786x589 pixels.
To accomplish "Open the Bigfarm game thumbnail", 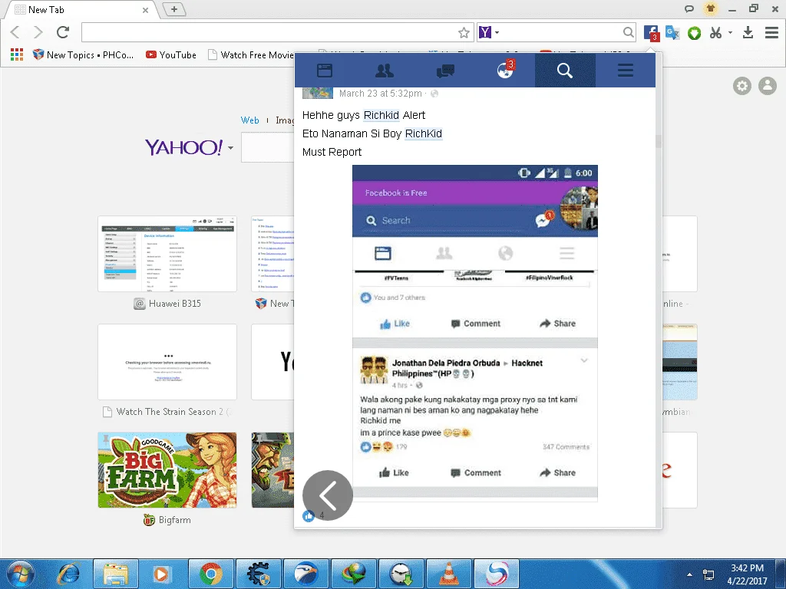I will pos(167,470).
